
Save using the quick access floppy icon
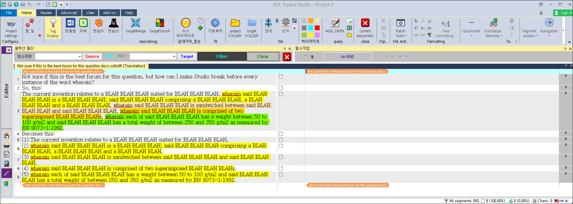23,4
